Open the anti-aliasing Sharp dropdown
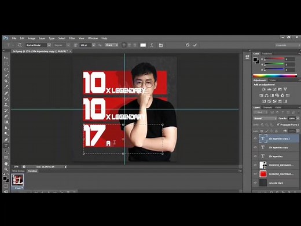This screenshot has height=226, width=301. click(111, 45)
